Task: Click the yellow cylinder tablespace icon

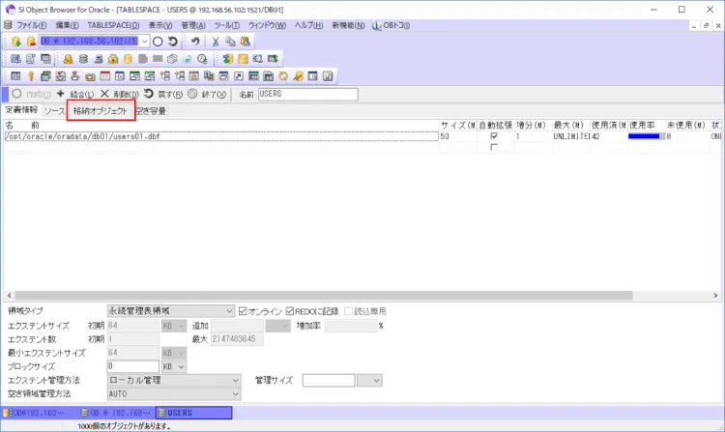Action: (128, 59)
